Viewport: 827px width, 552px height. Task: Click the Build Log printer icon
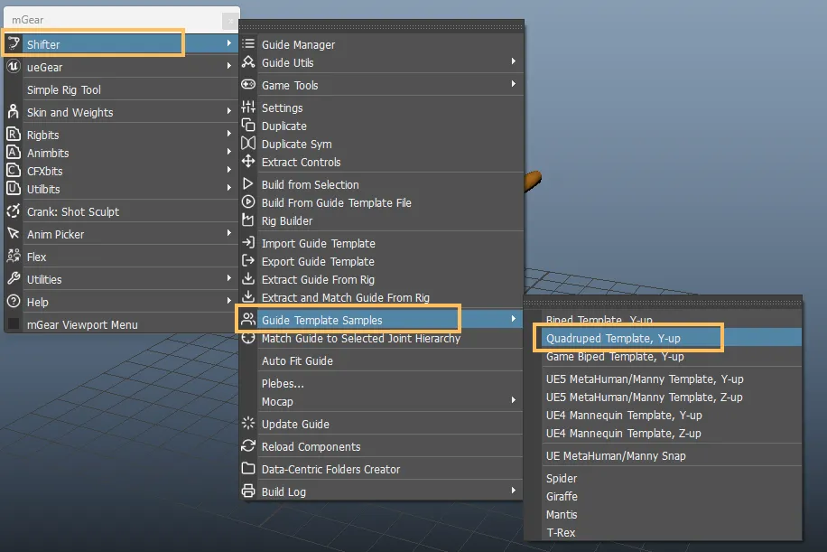[x=248, y=491]
